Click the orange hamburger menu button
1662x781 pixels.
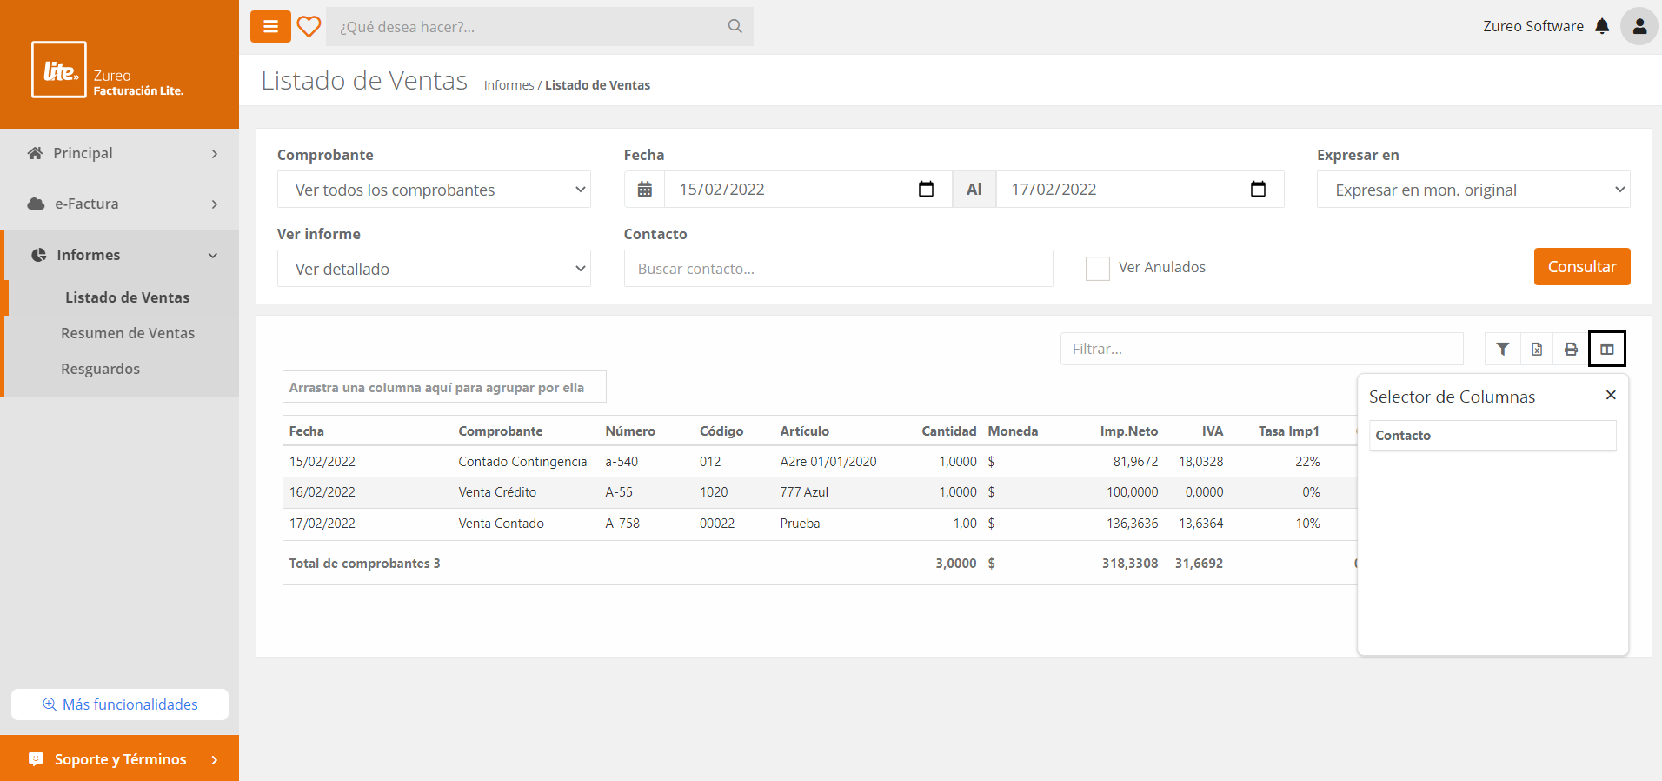270,27
